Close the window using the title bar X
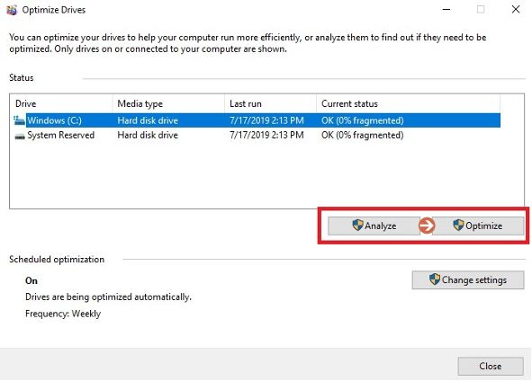 pyautogui.click(x=516, y=10)
